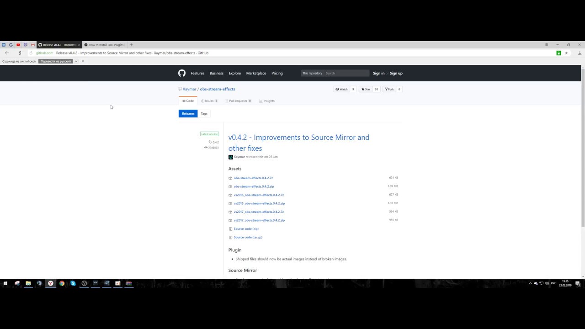Download vs2015_obs-stream-effects.0.4.2.7z

tap(259, 195)
